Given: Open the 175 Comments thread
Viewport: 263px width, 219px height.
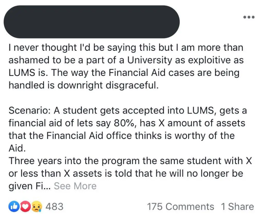Looking at the screenshot, I should coord(180,206).
